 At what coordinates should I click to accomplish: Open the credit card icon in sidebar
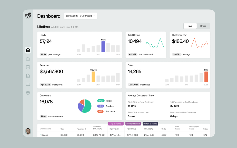point(28,84)
